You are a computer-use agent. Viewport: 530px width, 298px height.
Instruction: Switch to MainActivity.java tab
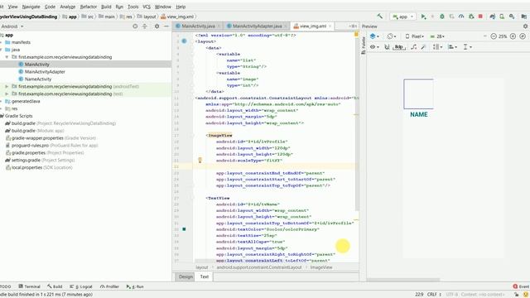tap(198, 26)
